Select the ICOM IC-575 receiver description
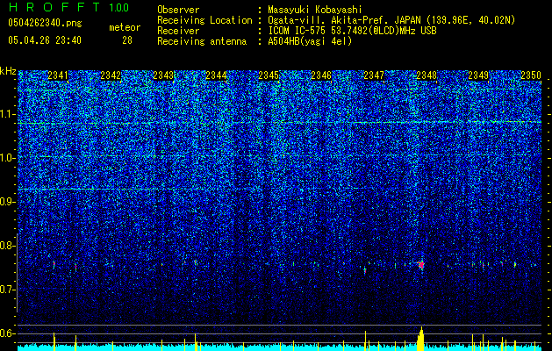 352,31
